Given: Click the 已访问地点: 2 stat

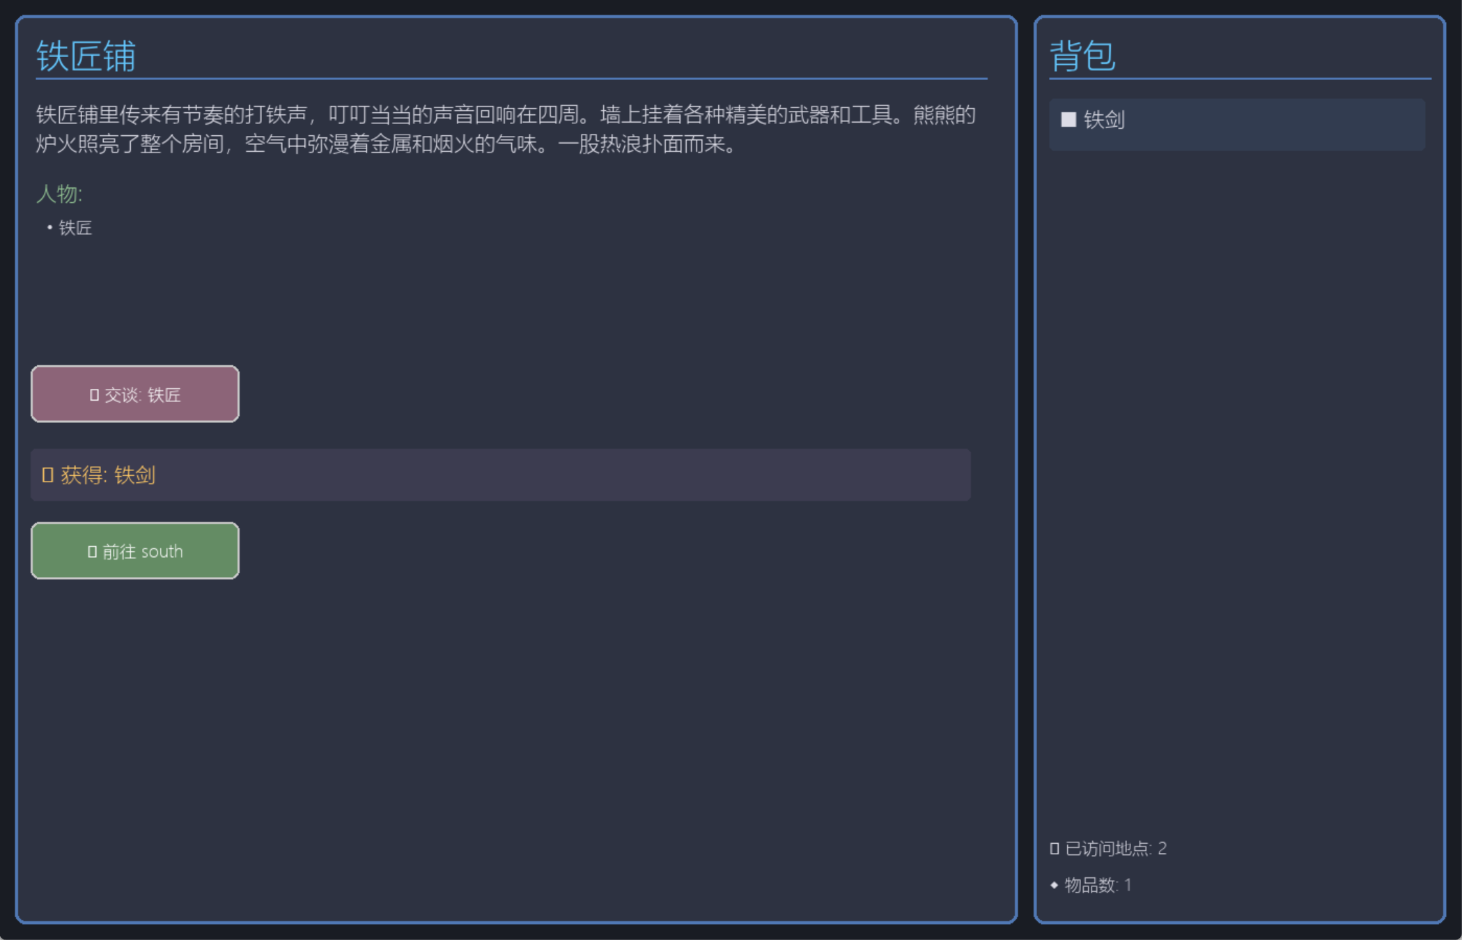Looking at the screenshot, I should point(1115,849).
